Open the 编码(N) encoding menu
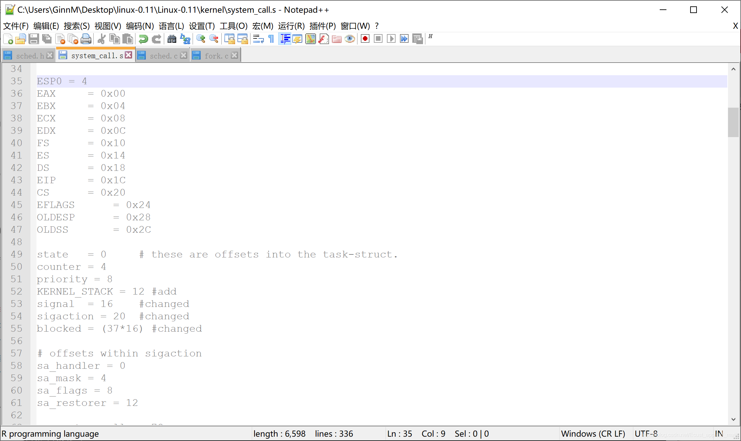 pos(140,26)
